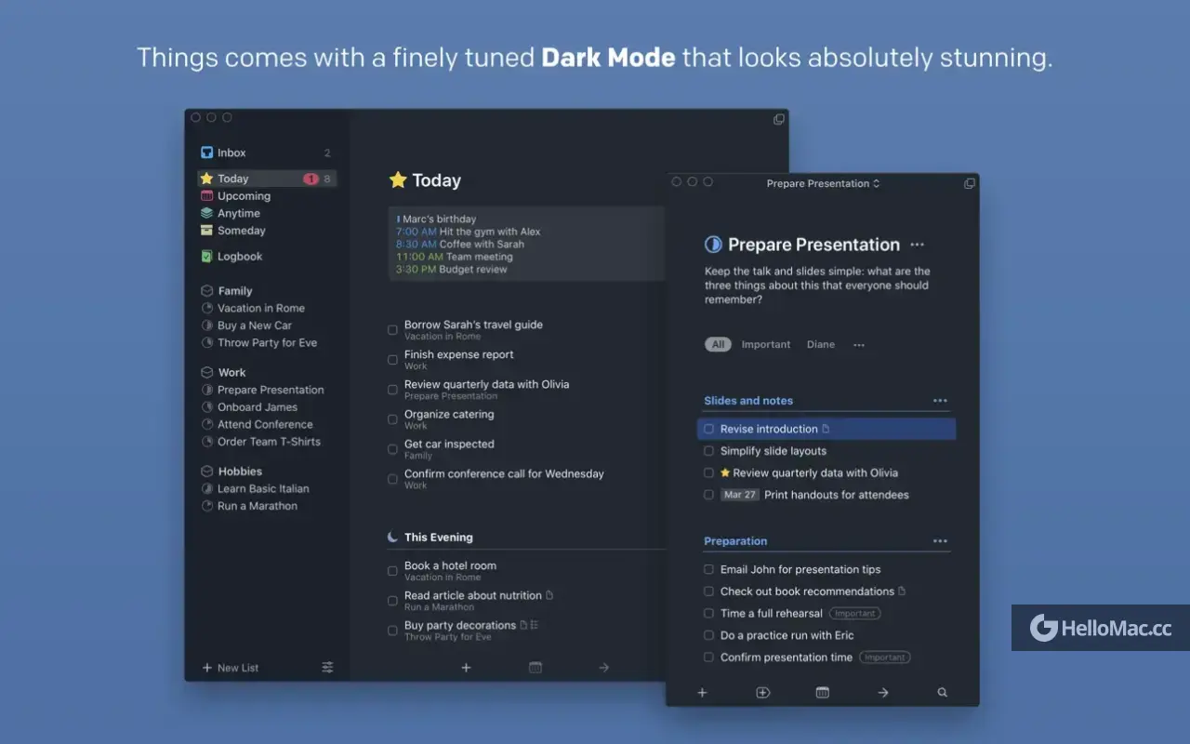Click the New List button
Viewport: 1190px width, 744px height.
click(x=231, y=668)
